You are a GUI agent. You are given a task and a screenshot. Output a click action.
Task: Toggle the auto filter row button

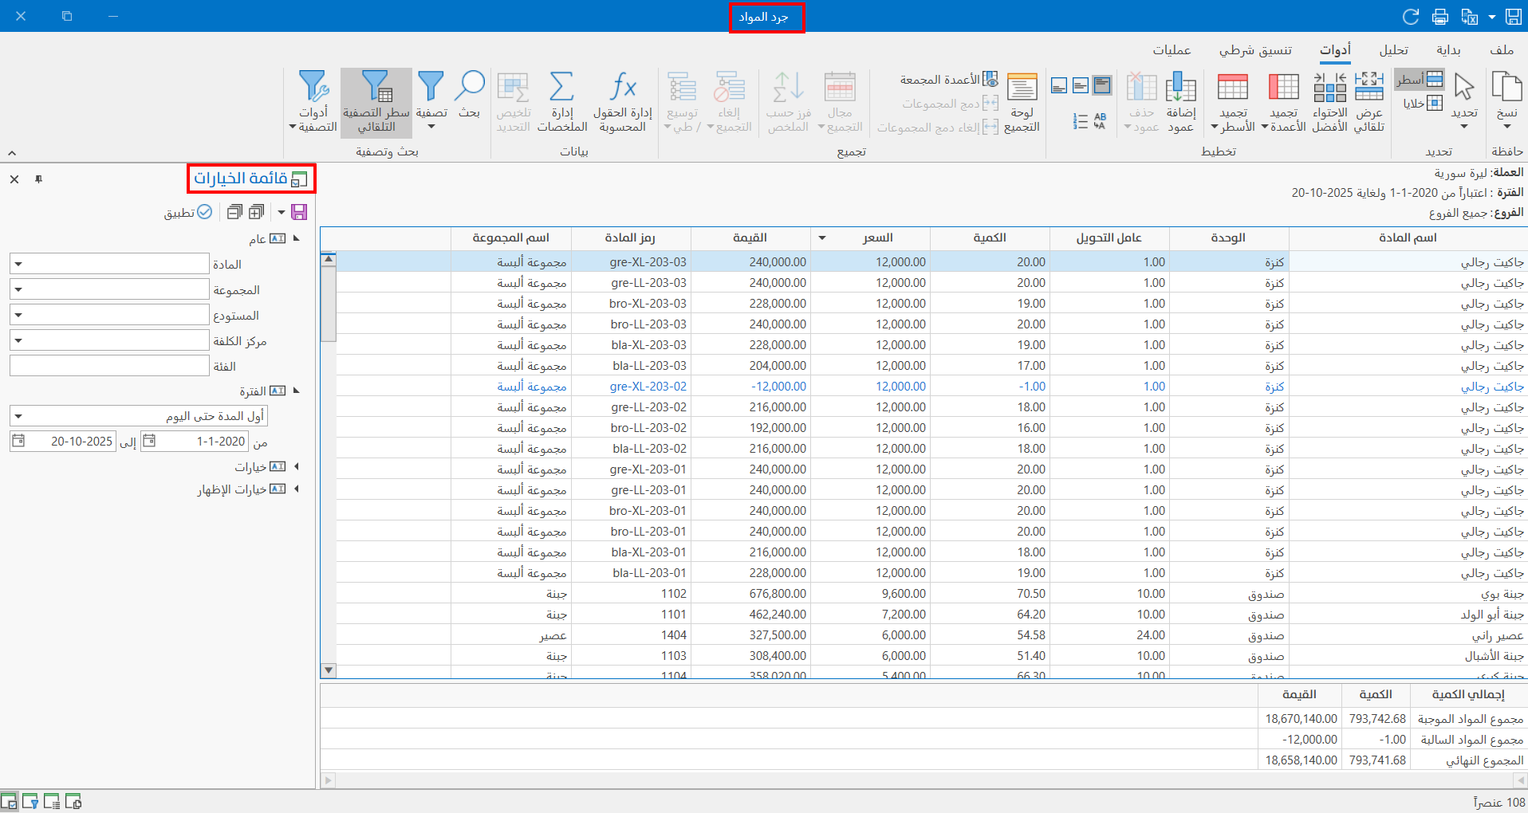tap(376, 102)
